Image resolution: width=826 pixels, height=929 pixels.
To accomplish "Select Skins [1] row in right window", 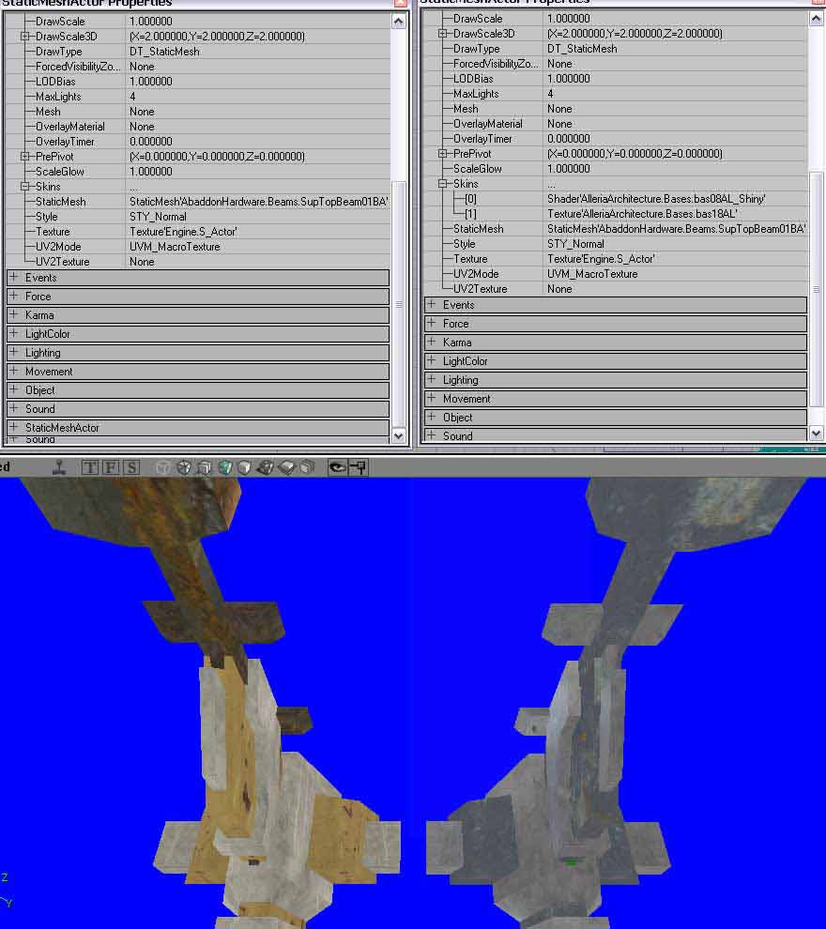I will point(615,214).
